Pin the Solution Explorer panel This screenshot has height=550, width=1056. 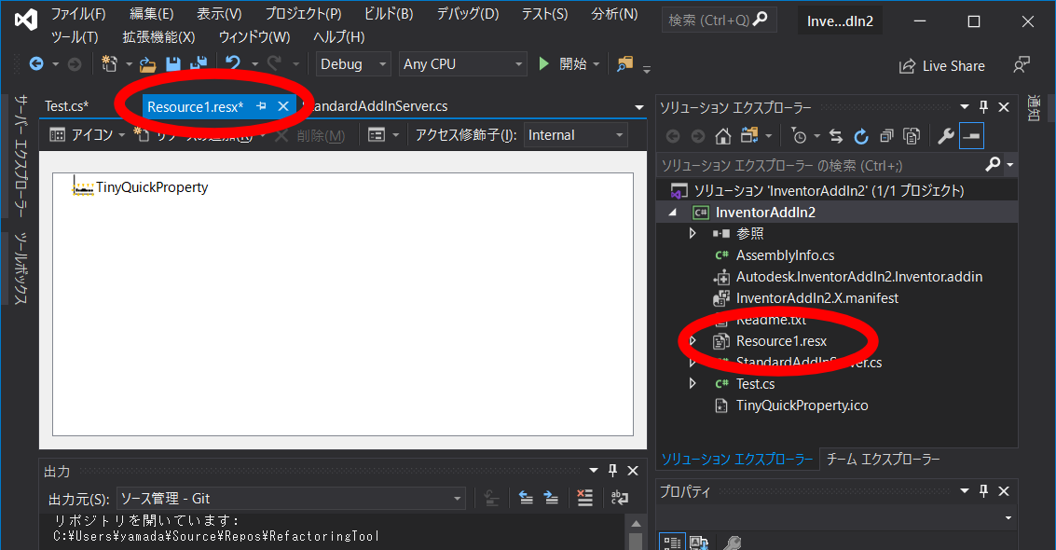tap(984, 107)
